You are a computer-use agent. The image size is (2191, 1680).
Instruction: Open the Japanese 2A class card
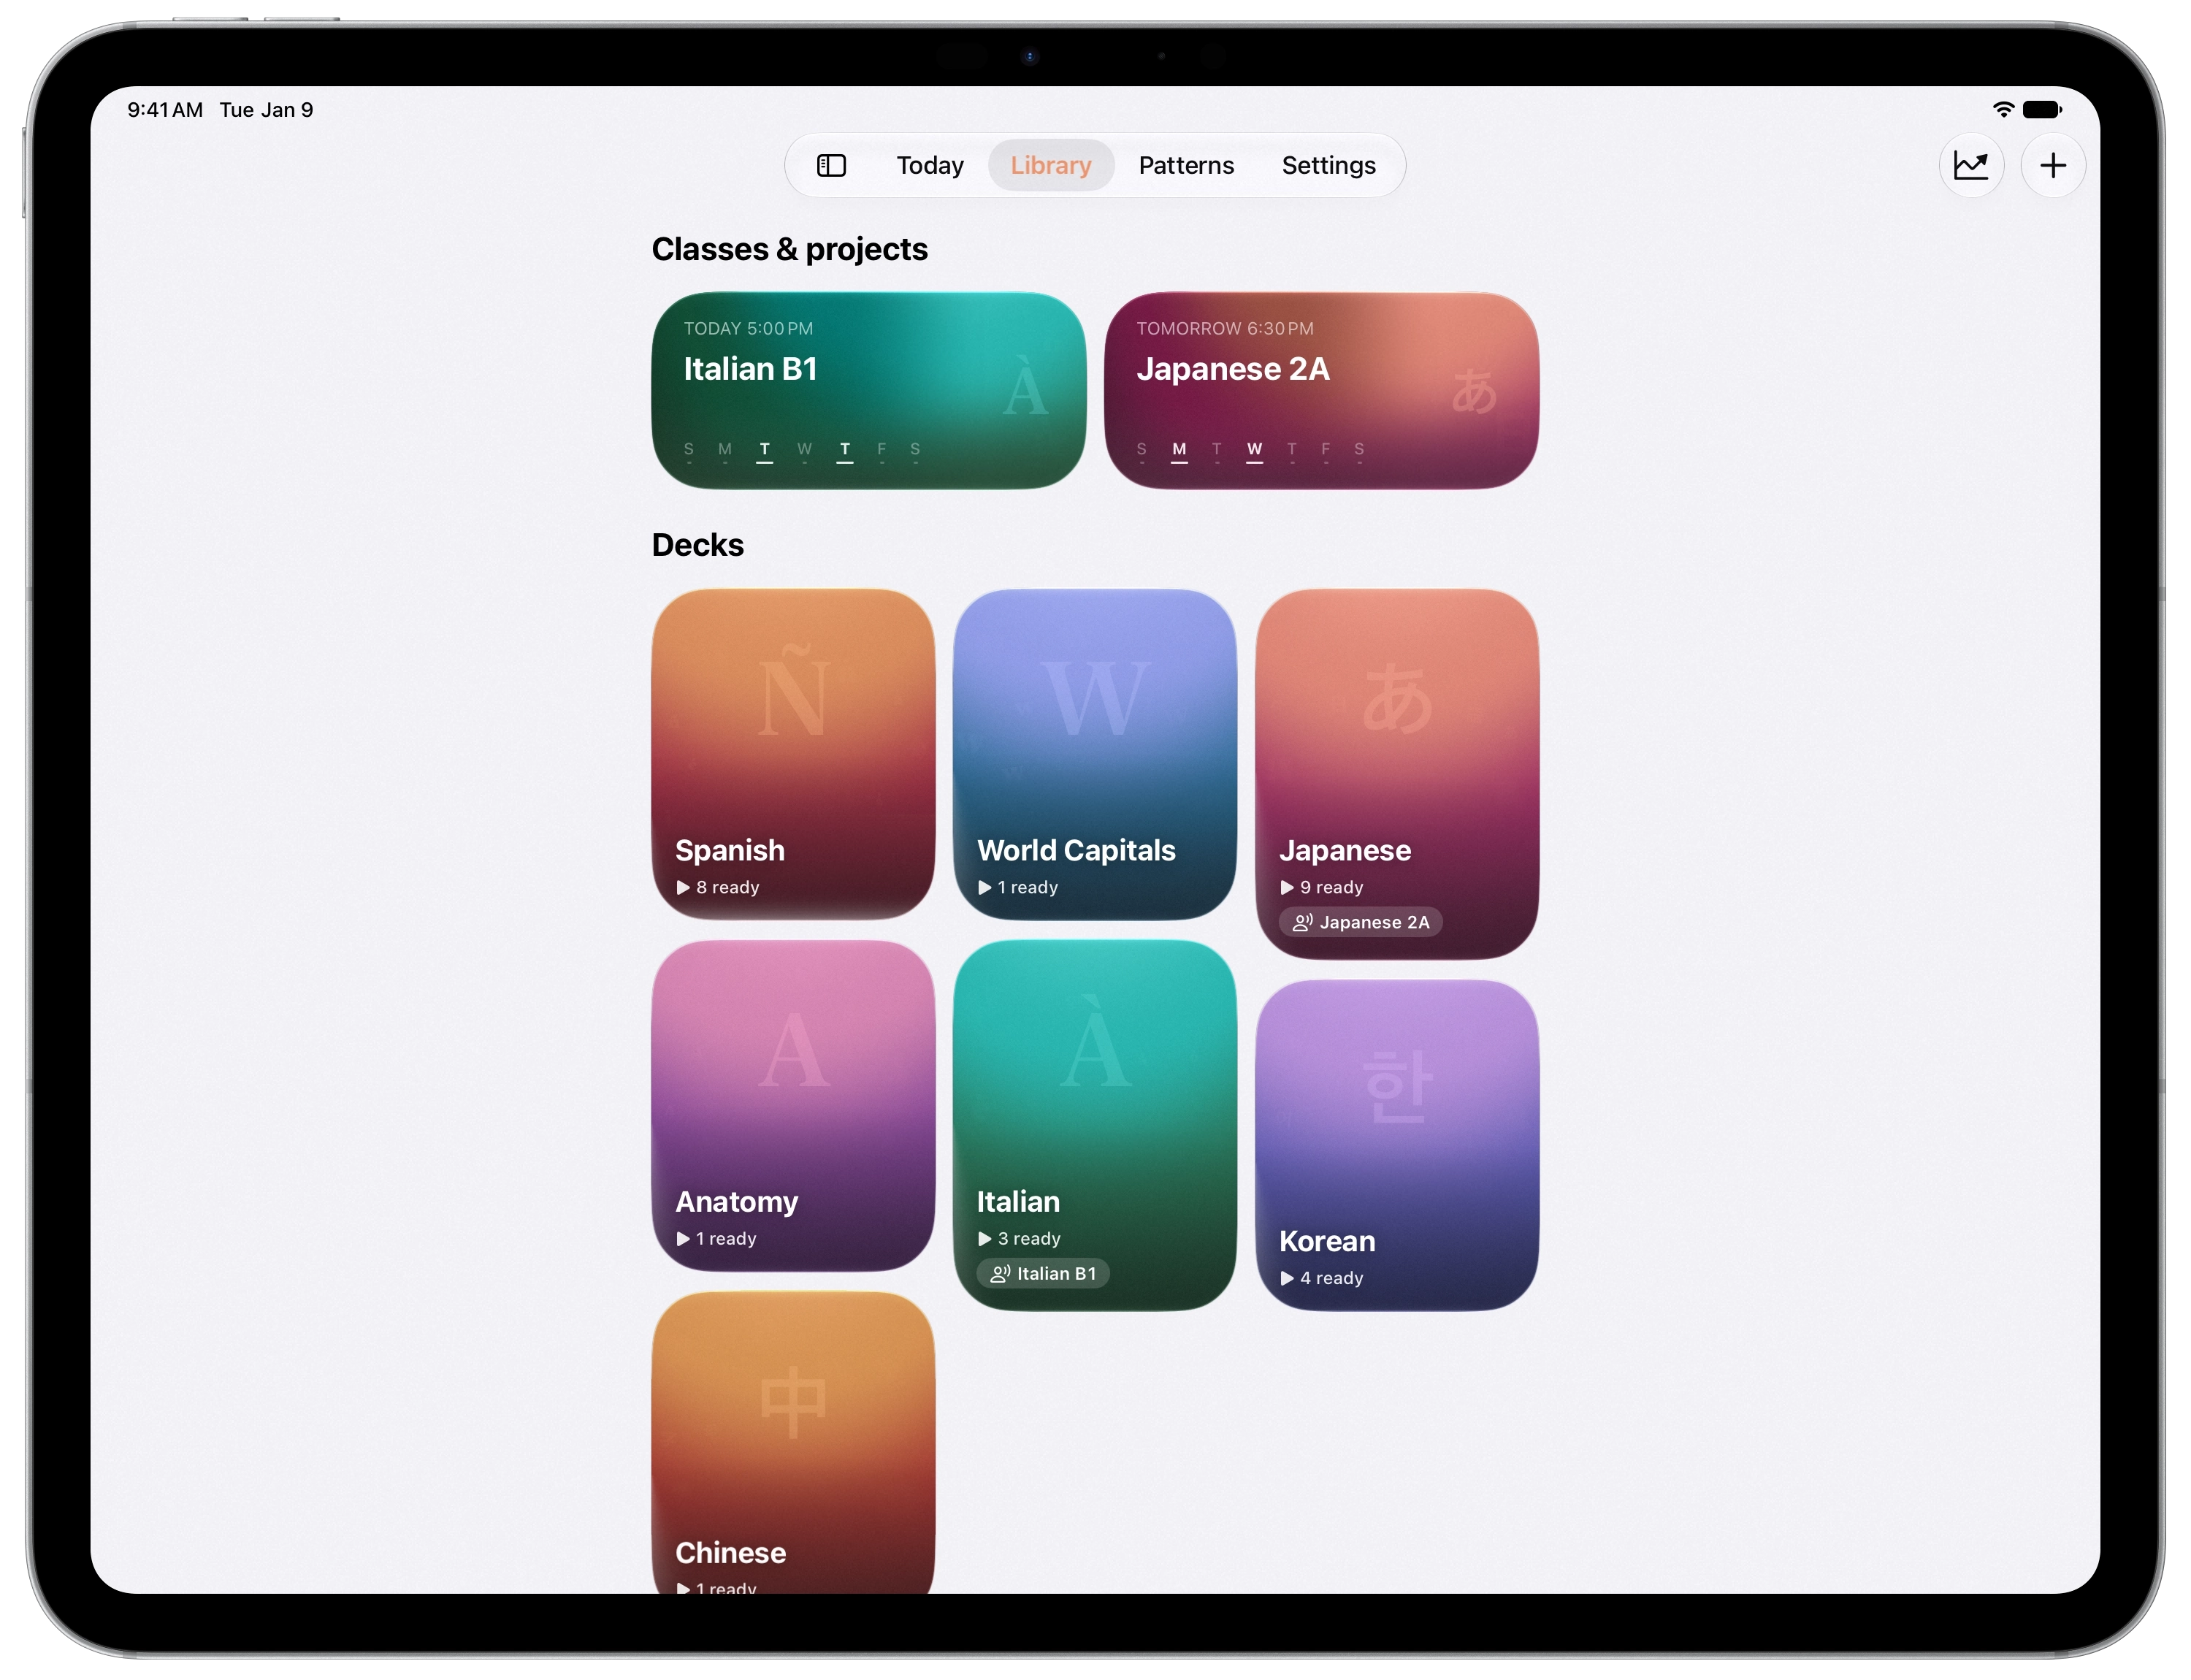click(1321, 390)
